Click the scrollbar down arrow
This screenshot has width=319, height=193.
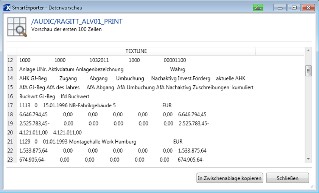click(x=308, y=159)
